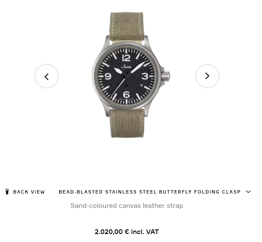This screenshot has width=262, height=242.
Task: Expand the chevron next to the clasp option
Action: (248, 191)
